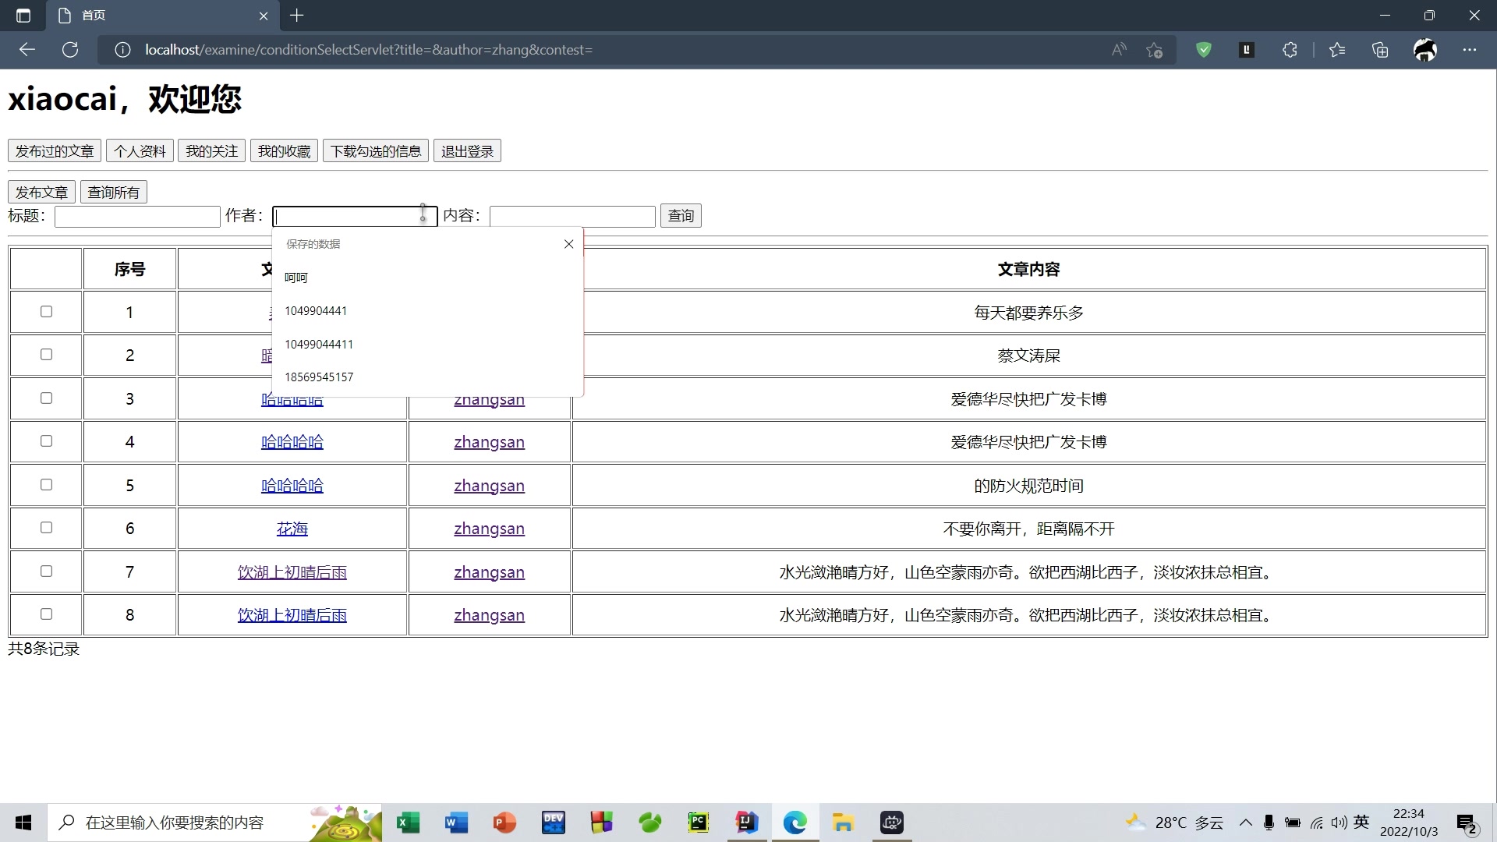This screenshot has height=842, width=1497.
Task: Open the tab actions menu icon
Action: coord(23,16)
